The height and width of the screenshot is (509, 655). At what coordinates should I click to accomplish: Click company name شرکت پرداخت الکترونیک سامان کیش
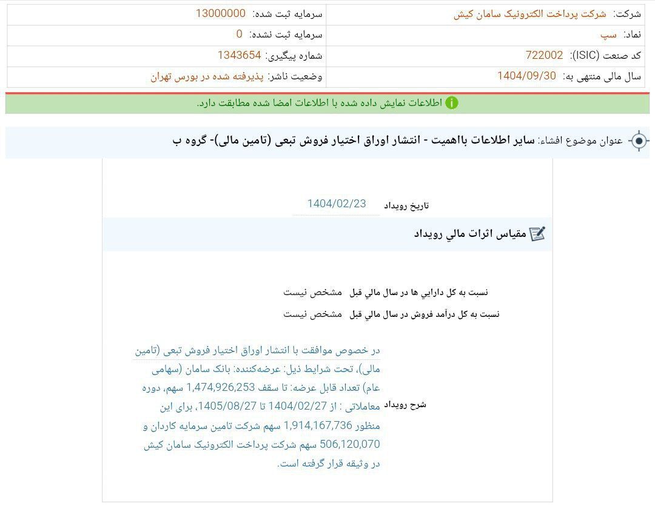coord(529,14)
